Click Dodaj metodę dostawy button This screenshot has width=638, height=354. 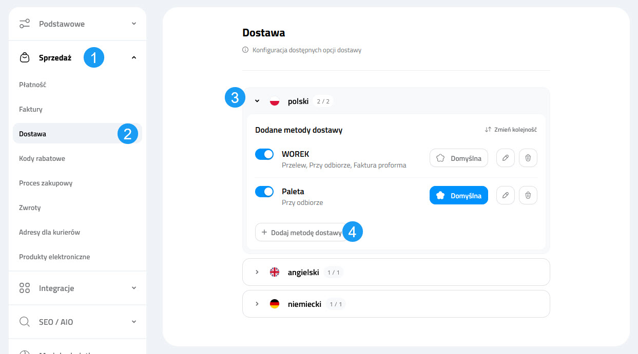pos(301,232)
